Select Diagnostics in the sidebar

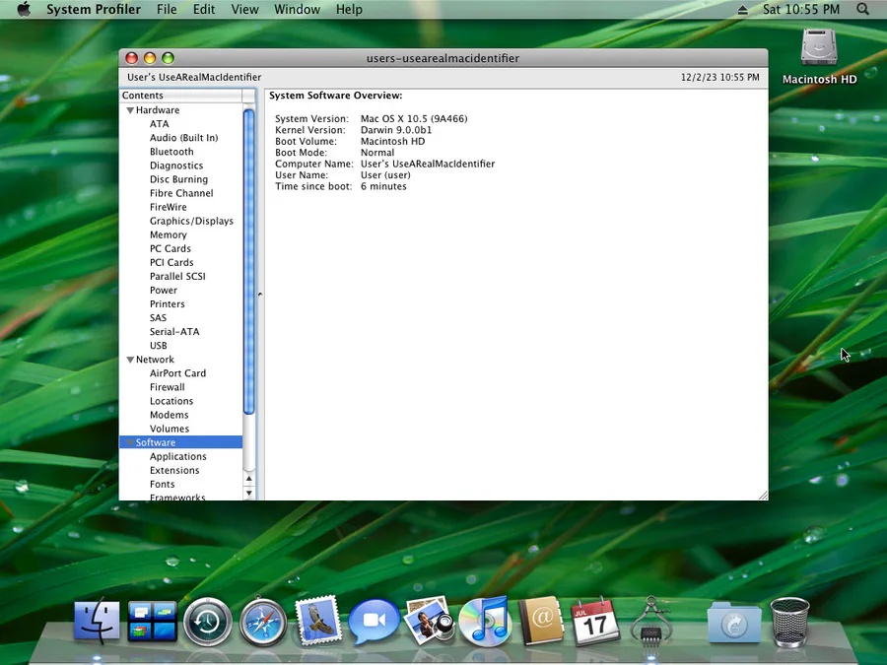tap(176, 166)
